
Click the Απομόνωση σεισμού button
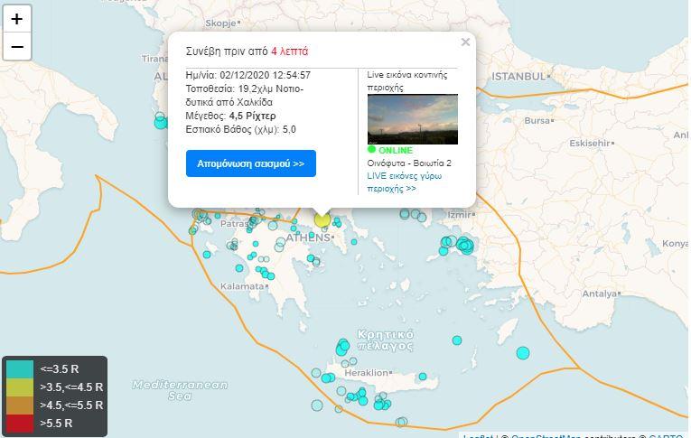tap(250, 163)
